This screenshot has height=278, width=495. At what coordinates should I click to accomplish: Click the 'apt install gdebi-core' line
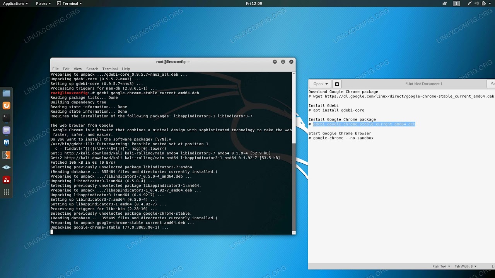[x=336, y=110]
